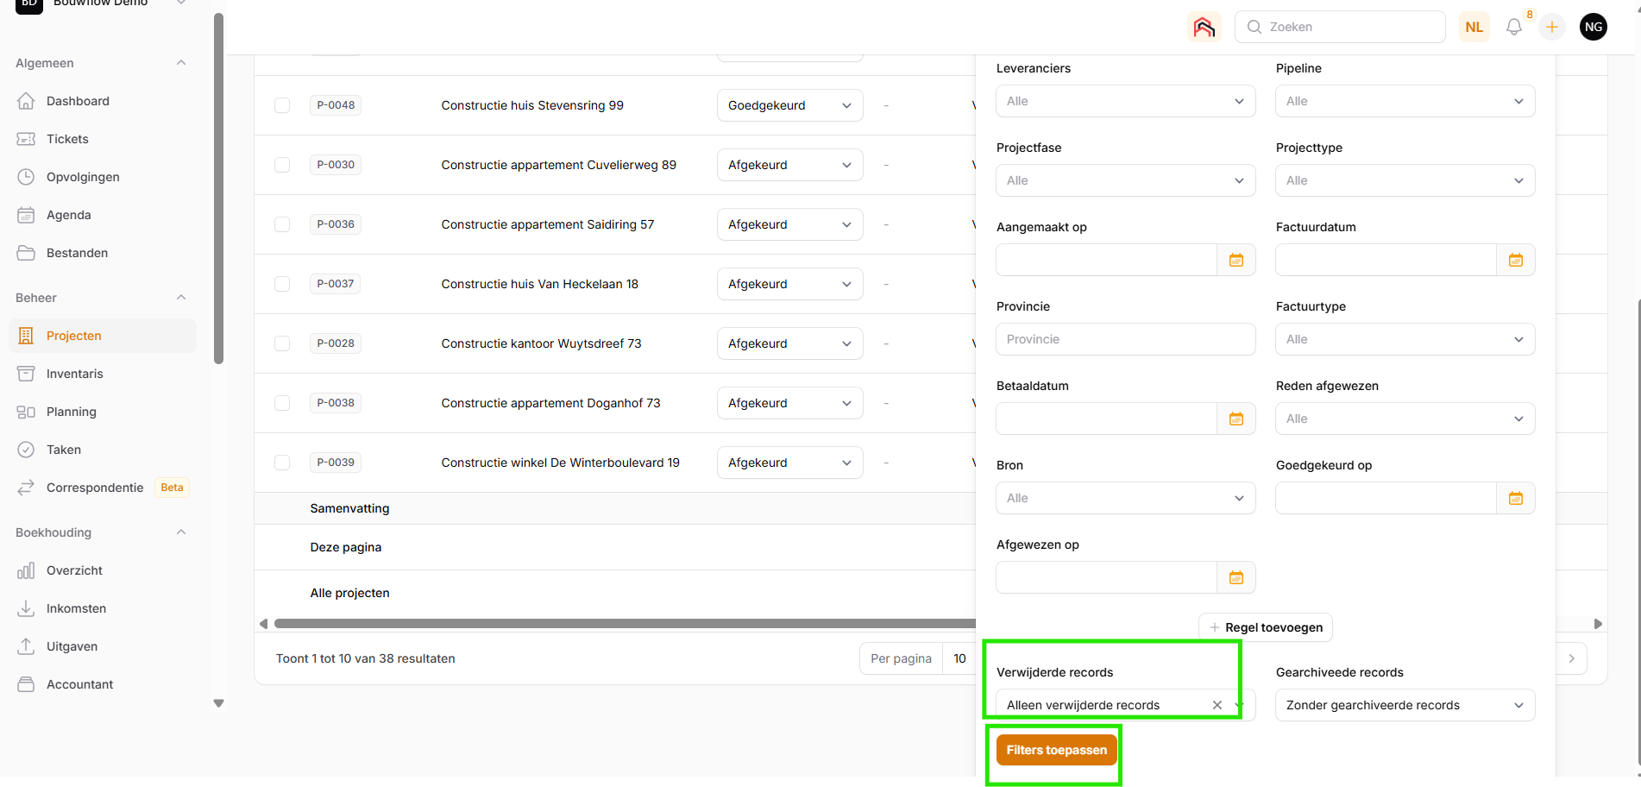The image size is (1641, 787).
Task: Click the orange plus quick-add icon
Action: [1551, 27]
